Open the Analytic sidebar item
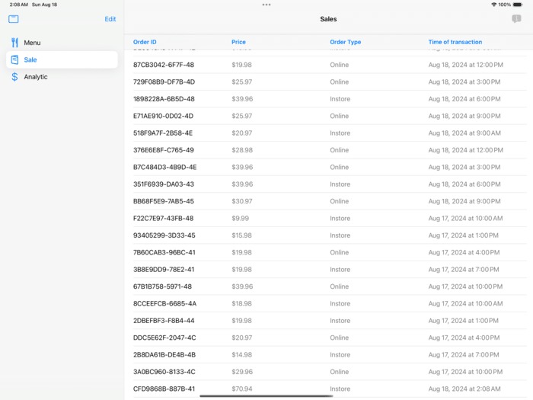The width and height of the screenshot is (533, 400). 62,77
